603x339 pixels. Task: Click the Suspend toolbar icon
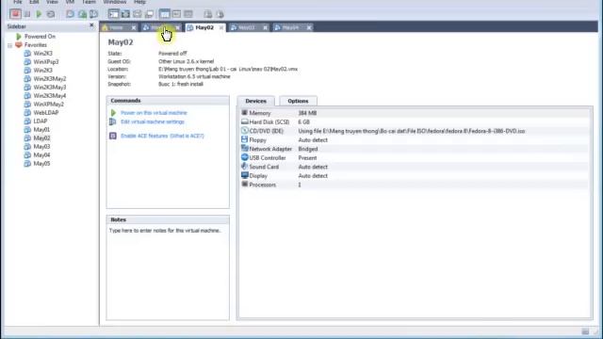click(x=27, y=14)
